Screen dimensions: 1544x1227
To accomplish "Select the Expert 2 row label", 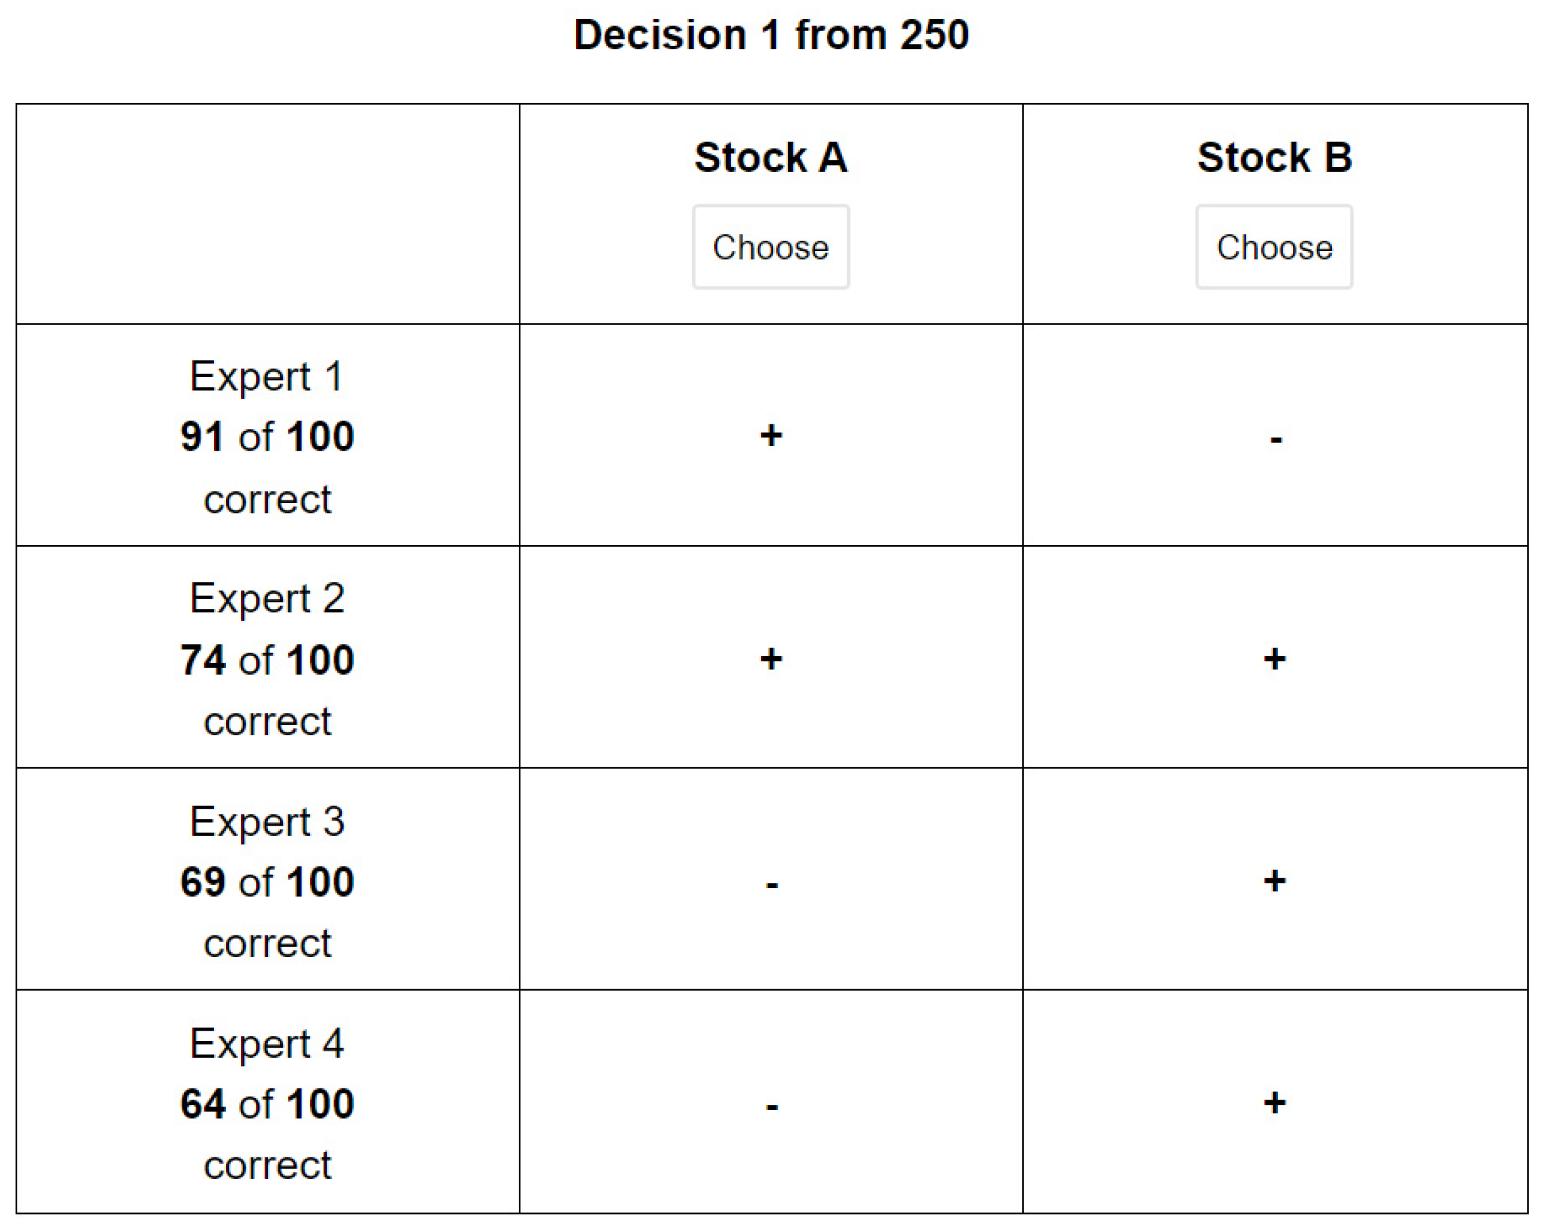I will coord(267,598).
